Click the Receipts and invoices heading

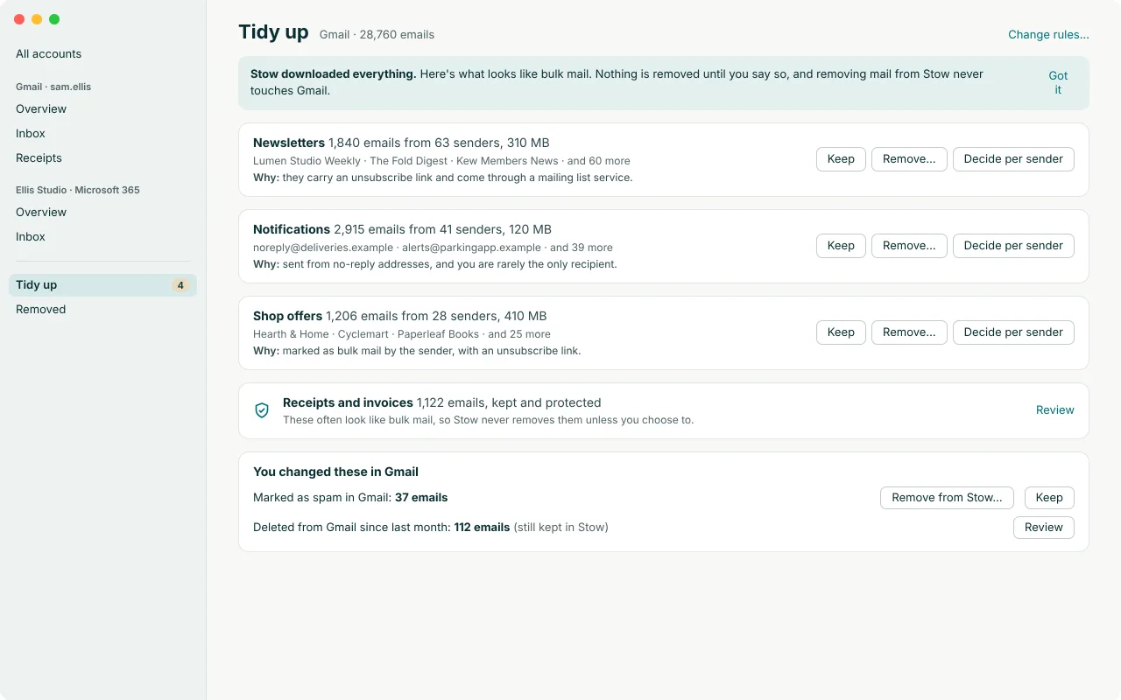point(348,402)
